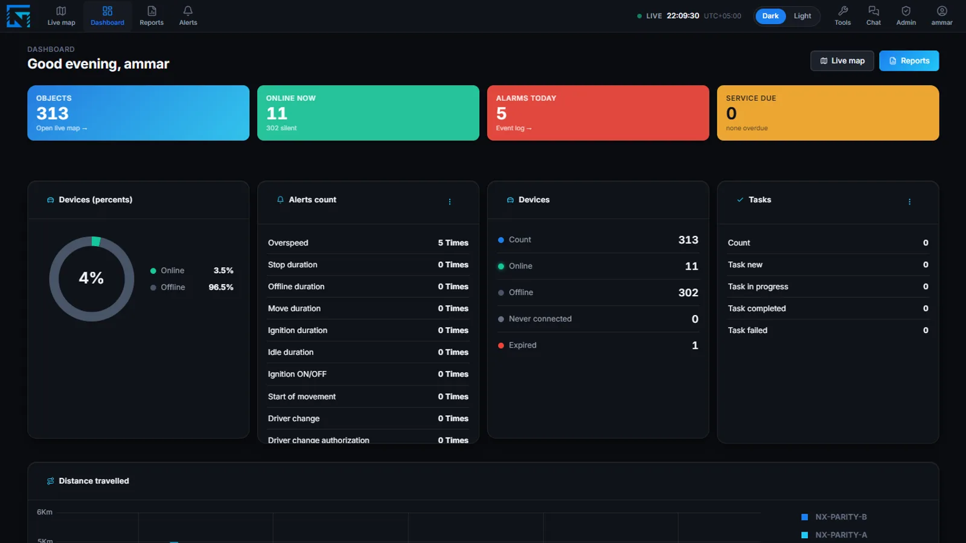This screenshot has height=543, width=966.
Task: Open the Tasks panel options menu
Action: 909,202
